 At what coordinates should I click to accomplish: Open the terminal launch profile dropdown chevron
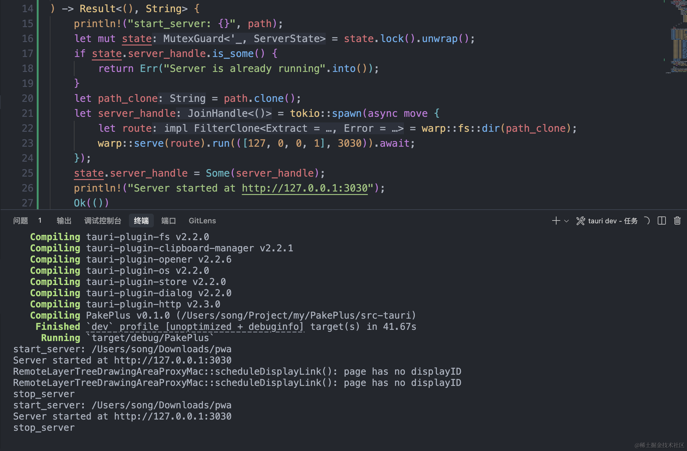pyautogui.click(x=566, y=221)
